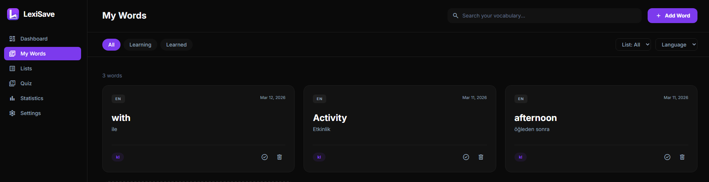Click the Add Word button
This screenshot has width=709, height=182.
tap(673, 16)
